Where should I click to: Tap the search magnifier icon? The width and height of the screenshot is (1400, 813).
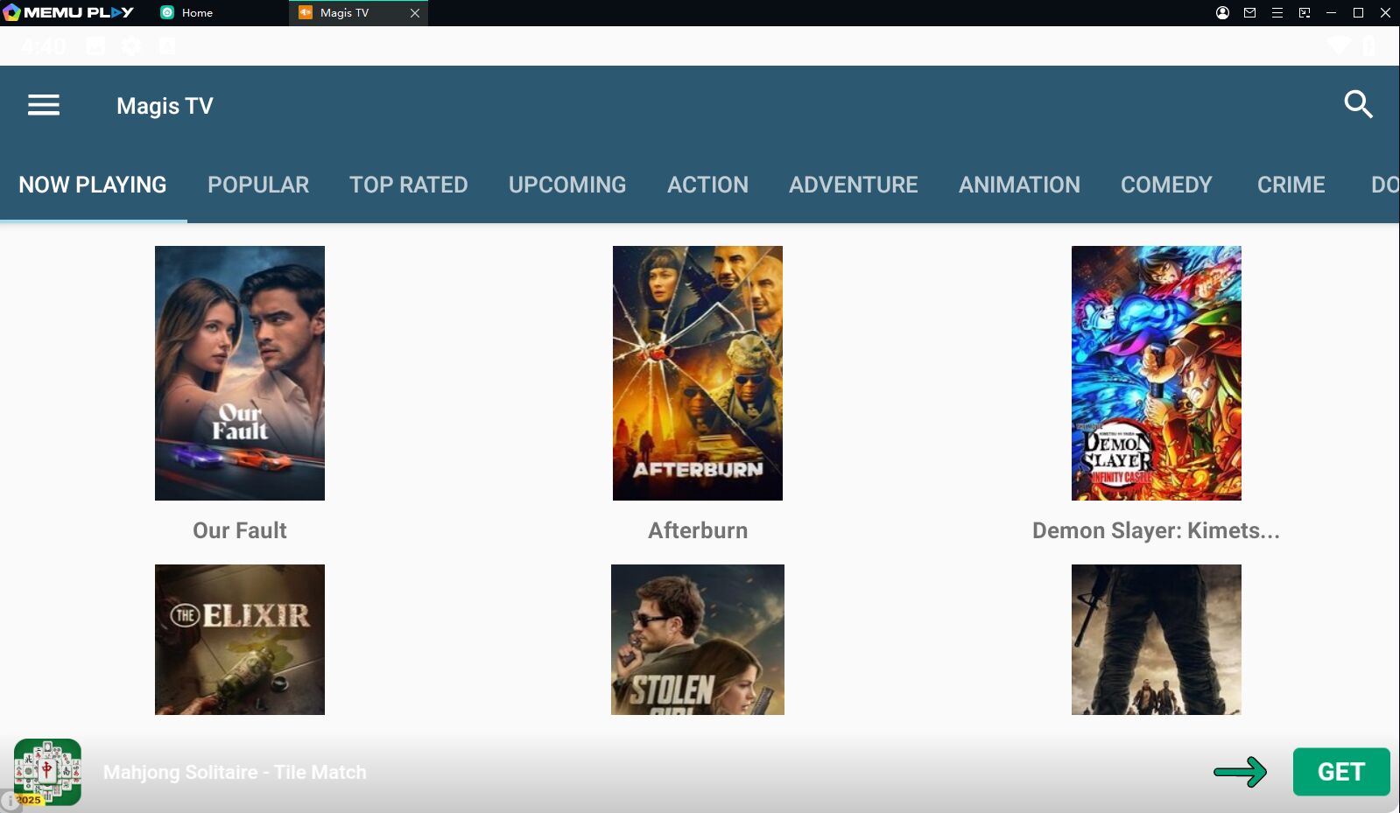[x=1357, y=105]
